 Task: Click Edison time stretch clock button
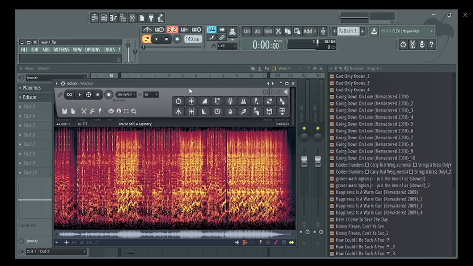click(x=217, y=112)
